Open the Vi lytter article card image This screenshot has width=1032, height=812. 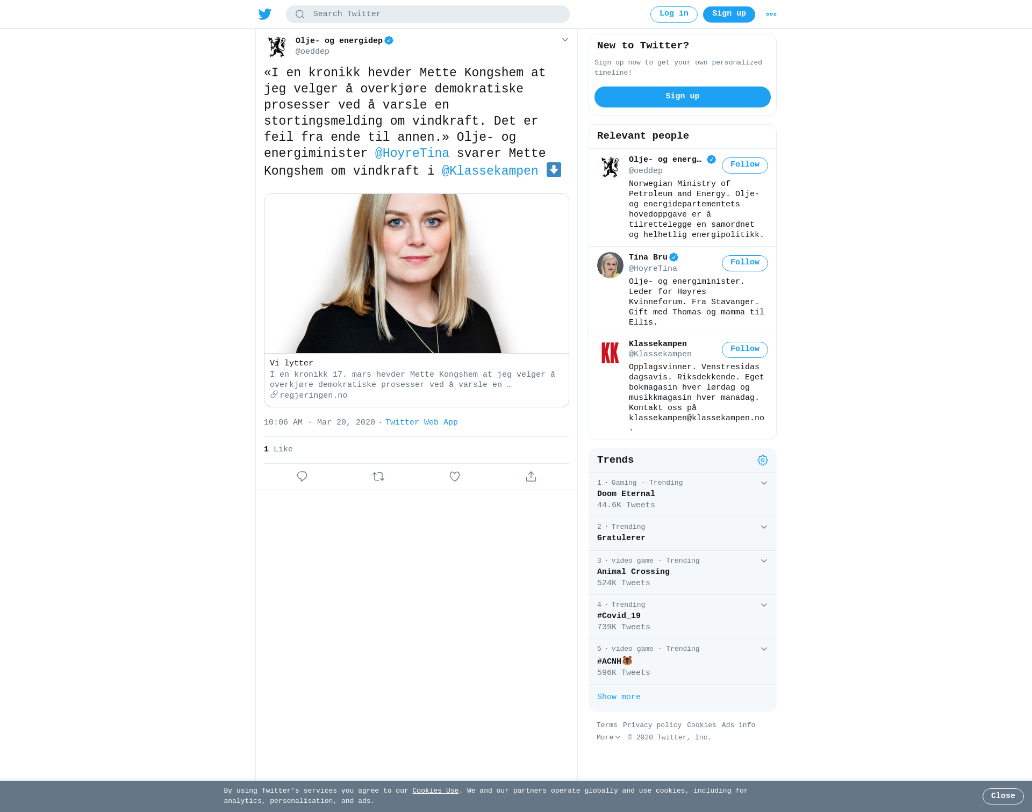(x=417, y=274)
